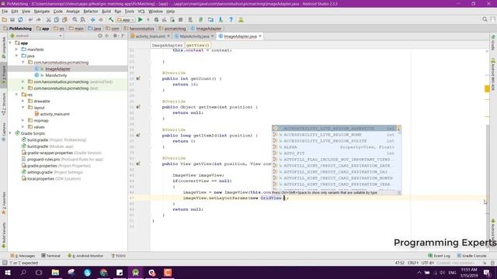Click the Back navigation arrow icon
Viewport: 497px width, 279px height.
point(93,19)
